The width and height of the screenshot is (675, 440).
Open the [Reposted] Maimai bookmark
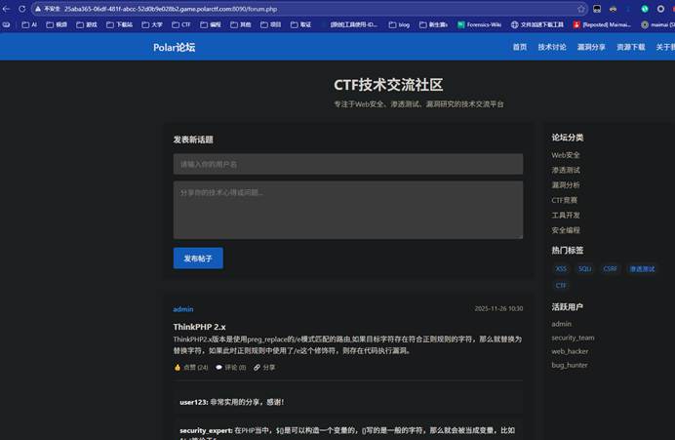coord(602,25)
